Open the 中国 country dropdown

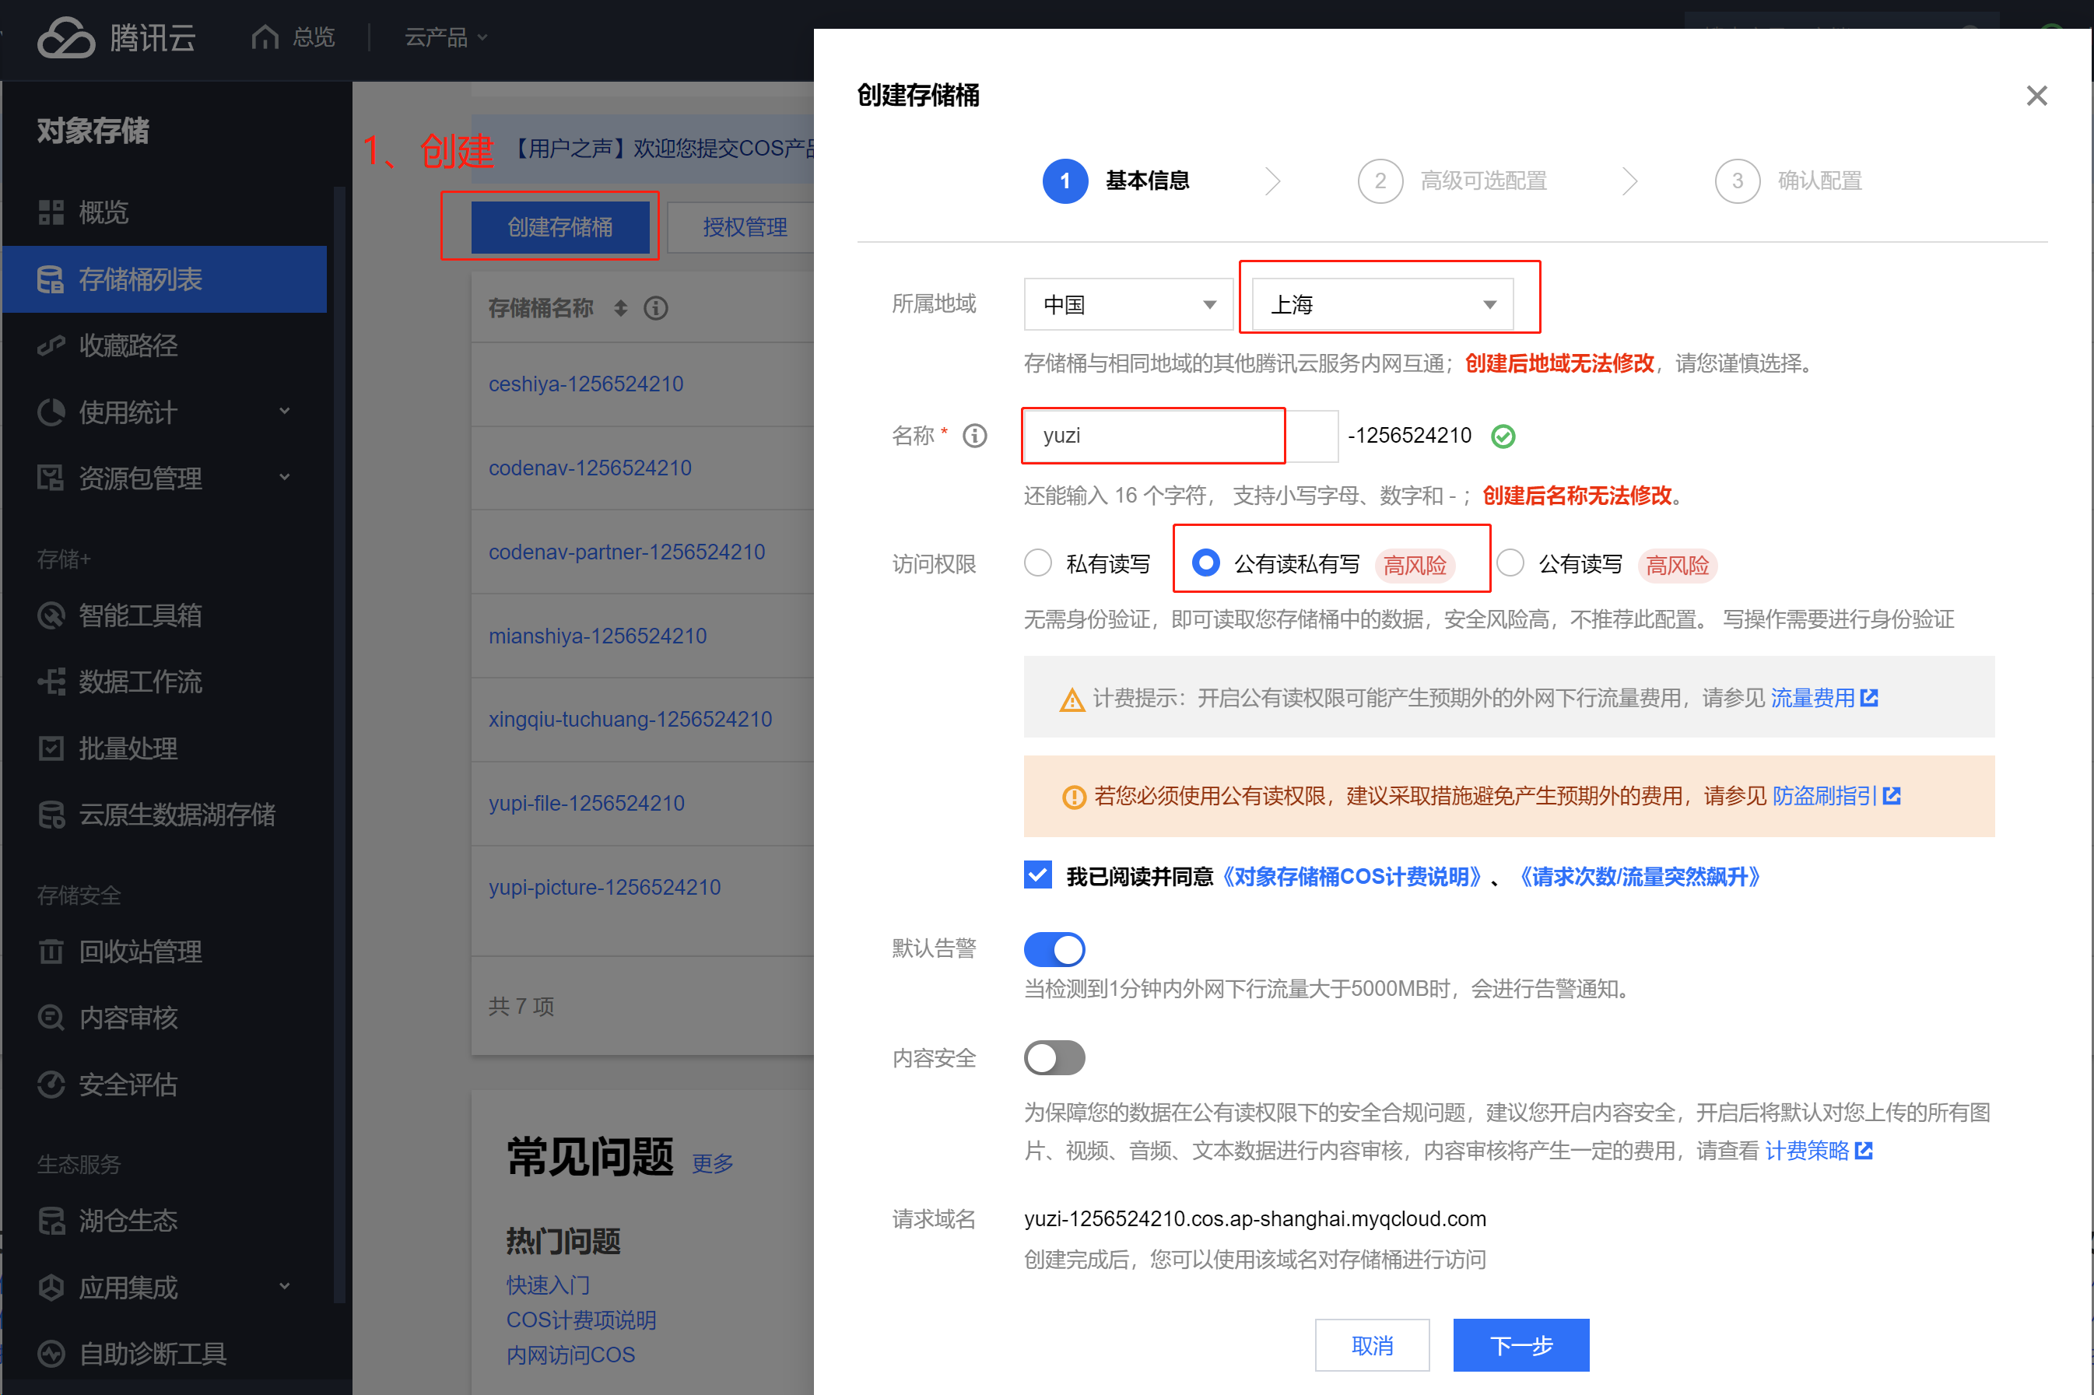point(1128,304)
